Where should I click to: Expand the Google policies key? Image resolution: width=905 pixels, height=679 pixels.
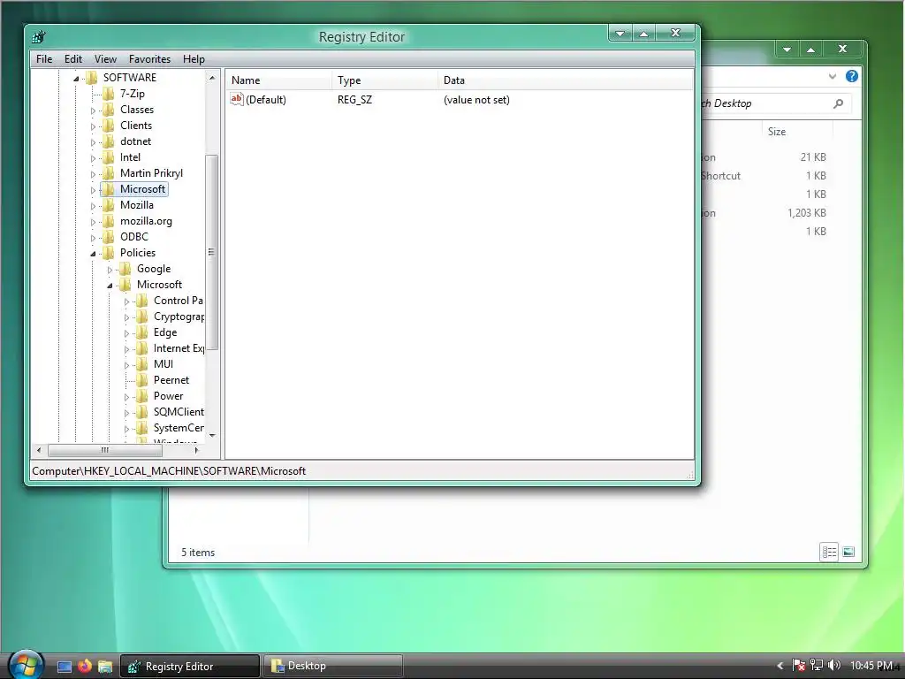(110, 269)
